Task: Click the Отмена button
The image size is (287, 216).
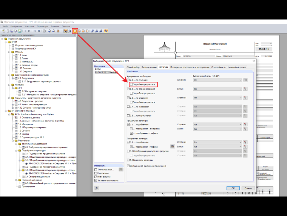Action: 248,188
